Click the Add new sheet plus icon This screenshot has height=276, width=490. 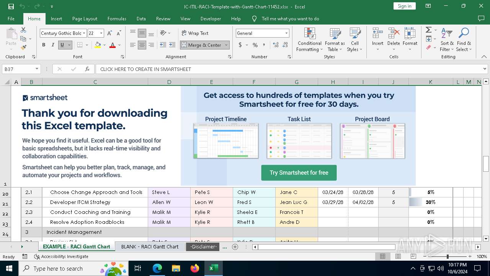235,247
